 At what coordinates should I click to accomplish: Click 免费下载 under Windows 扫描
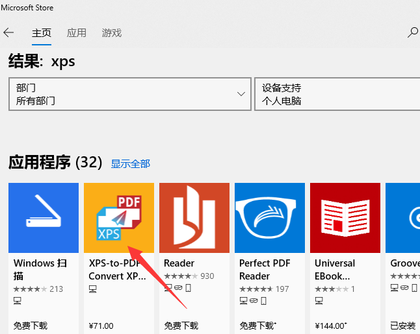point(31,326)
